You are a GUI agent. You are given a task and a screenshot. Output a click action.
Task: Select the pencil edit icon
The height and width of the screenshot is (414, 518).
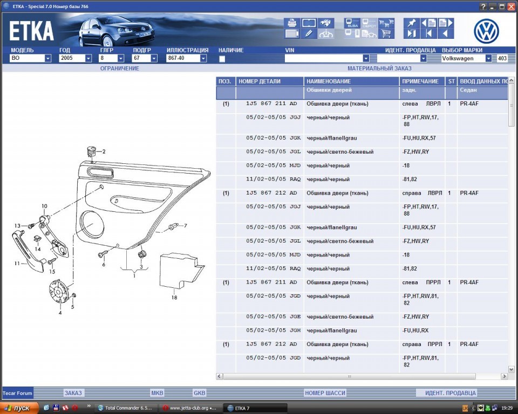[309, 34]
